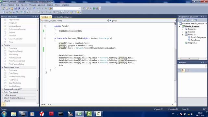This screenshot has width=208, height=117.
Task: Click the Toolbox wrench icon in the toolbar
Action: 91,8
